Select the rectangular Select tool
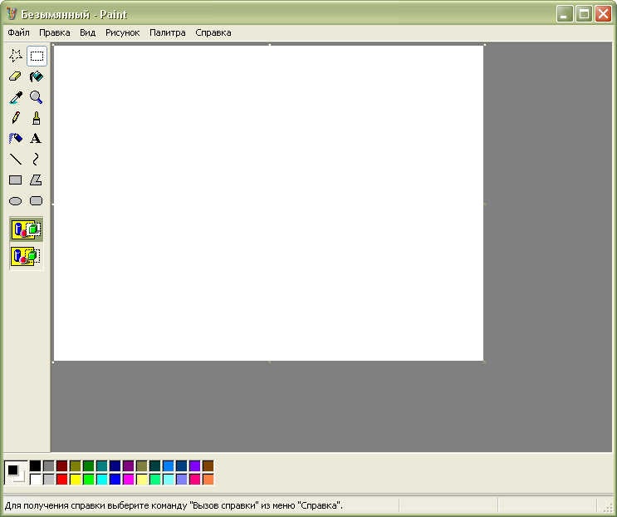Image resolution: width=617 pixels, height=517 pixels. tap(37, 56)
